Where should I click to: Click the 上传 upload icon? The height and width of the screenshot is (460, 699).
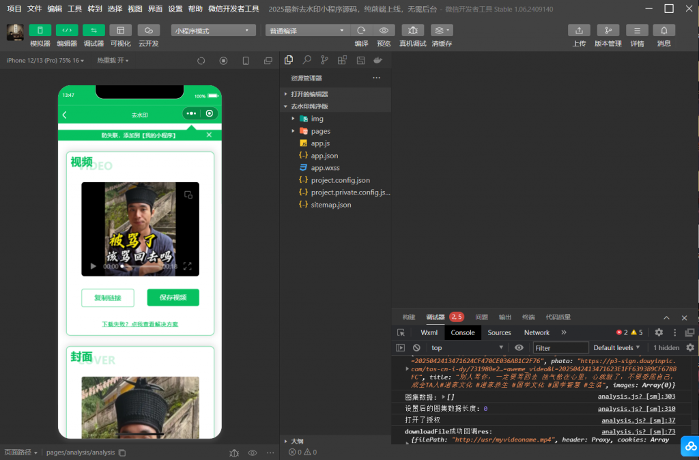pos(579,30)
